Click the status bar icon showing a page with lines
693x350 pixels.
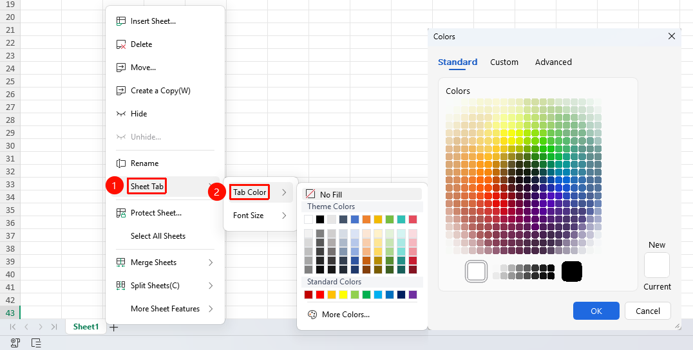click(x=36, y=343)
